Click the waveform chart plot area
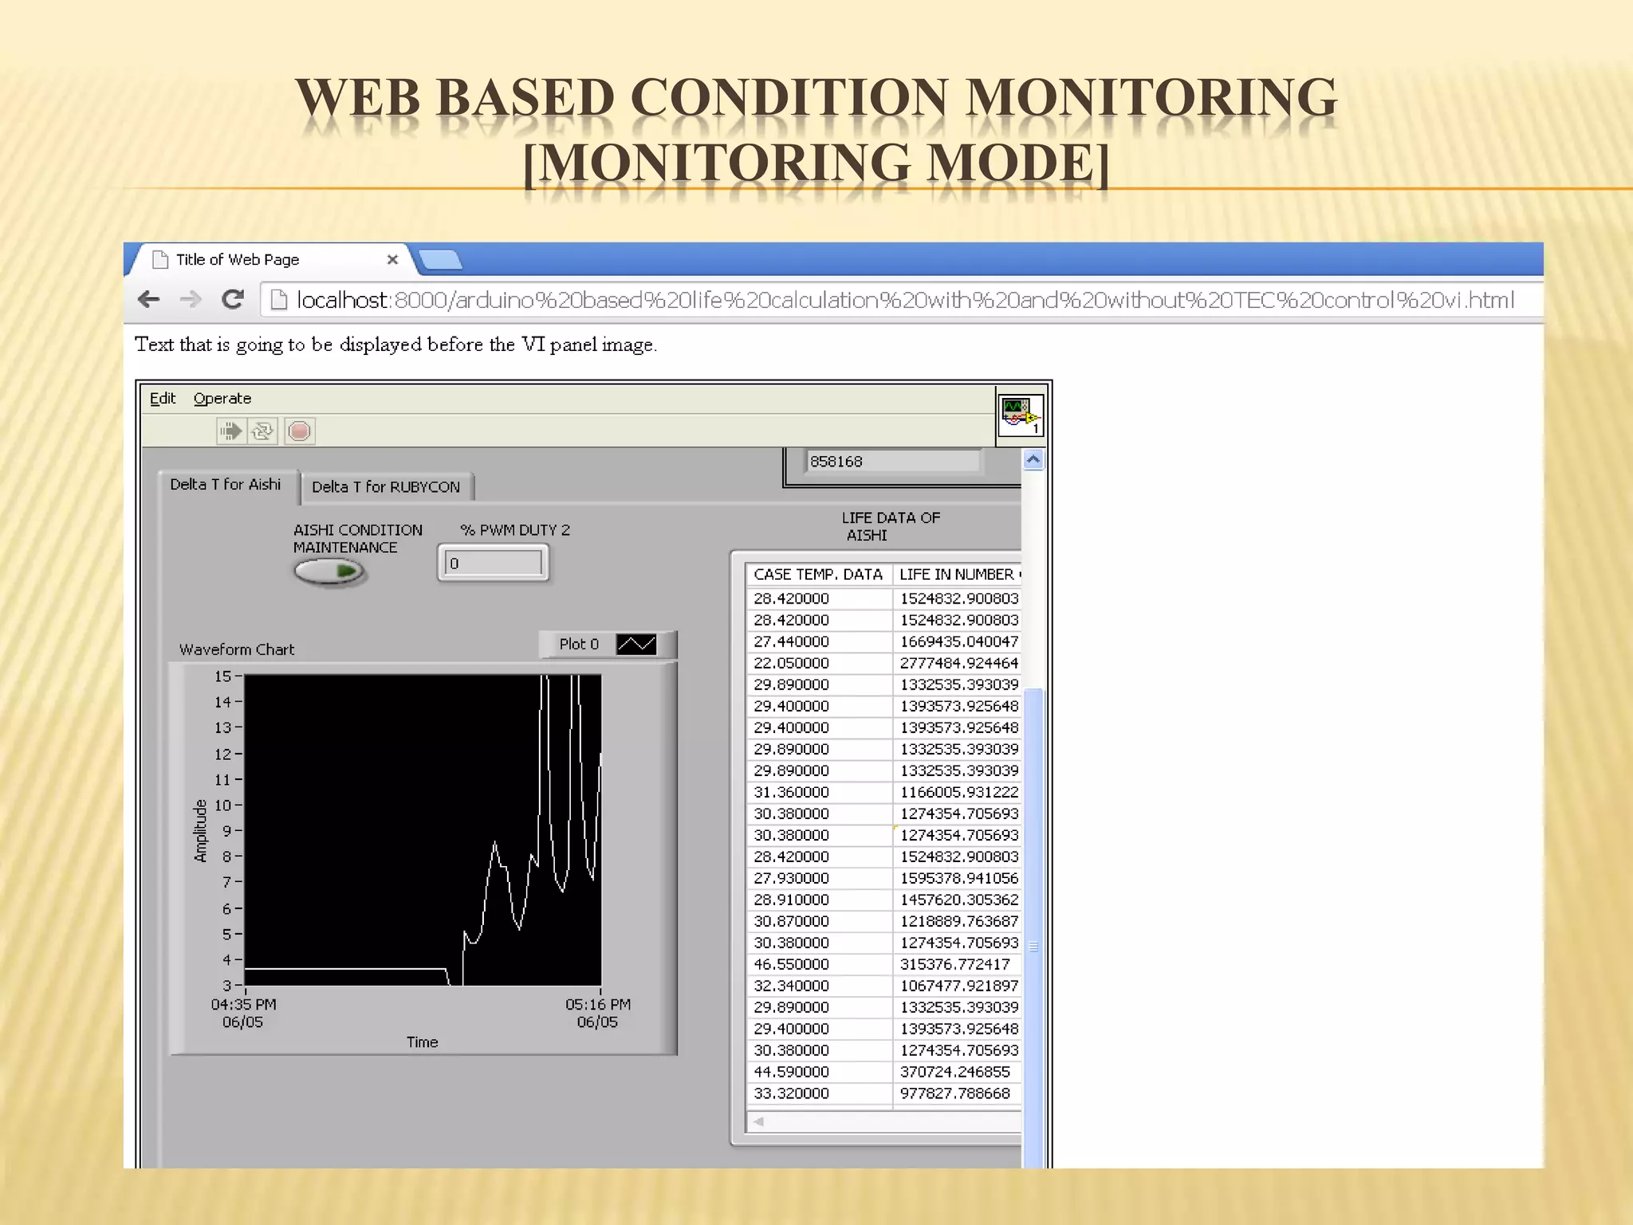1633x1225 pixels. (x=423, y=830)
